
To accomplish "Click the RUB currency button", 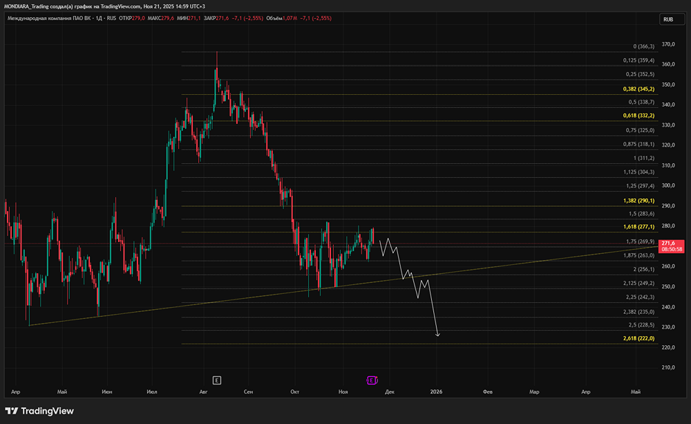I will point(672,19).
